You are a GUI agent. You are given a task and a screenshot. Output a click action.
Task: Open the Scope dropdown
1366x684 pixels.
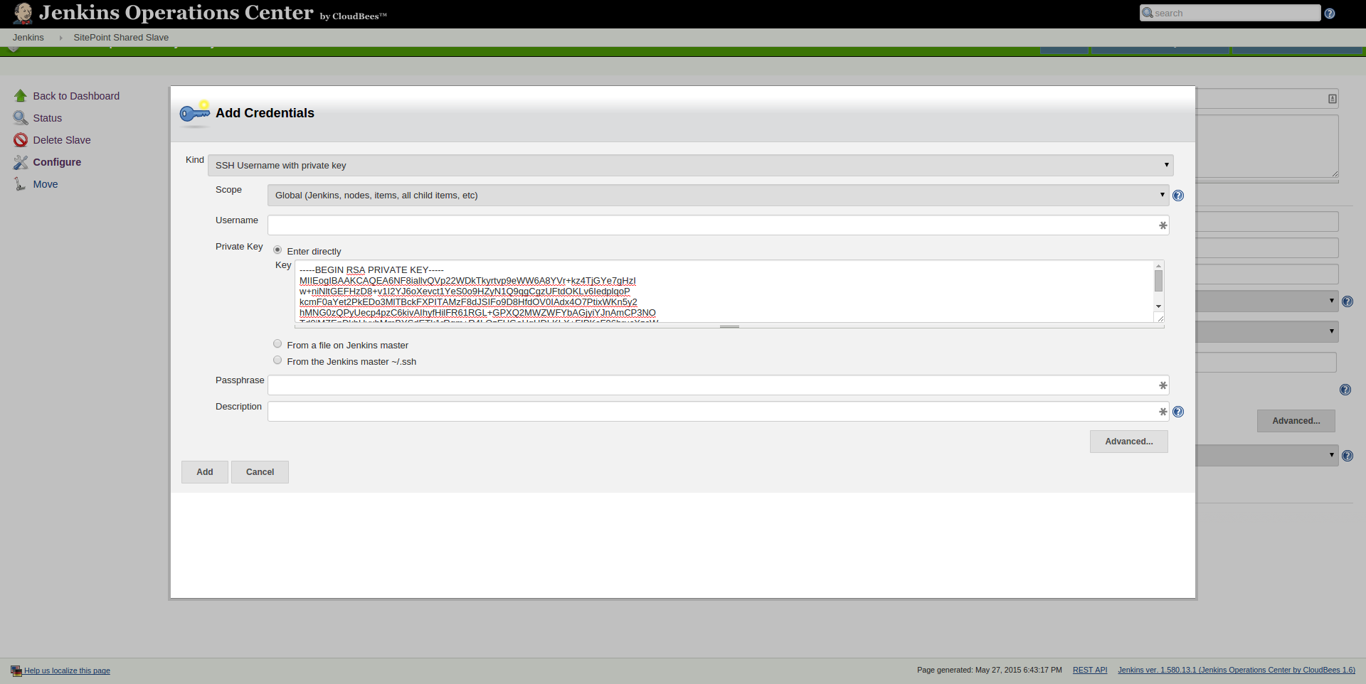coord(718,196)
